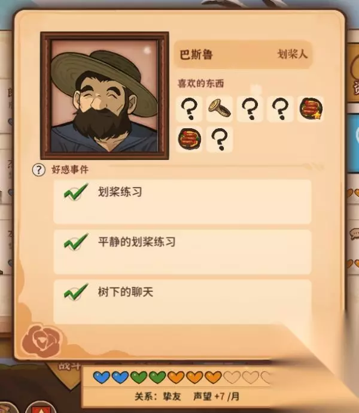The width and height of the screenshot is (359, 413).
Task: Click the wooden log liked-item icon
Action: pos(220,108)
